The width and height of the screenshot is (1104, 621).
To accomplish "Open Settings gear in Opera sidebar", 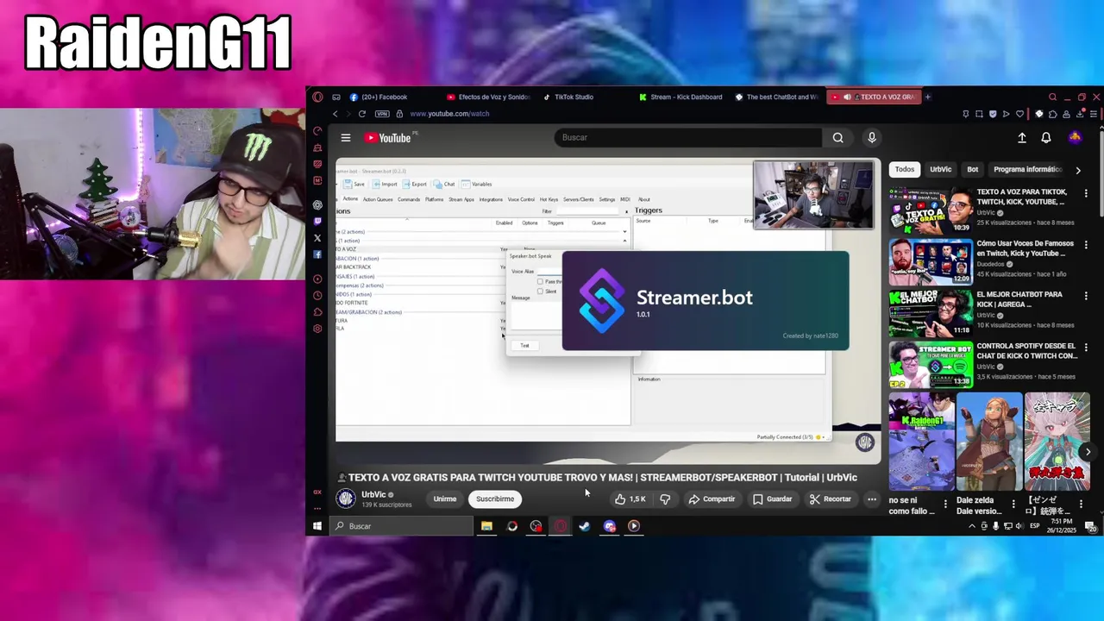I will tap(317, 329).
